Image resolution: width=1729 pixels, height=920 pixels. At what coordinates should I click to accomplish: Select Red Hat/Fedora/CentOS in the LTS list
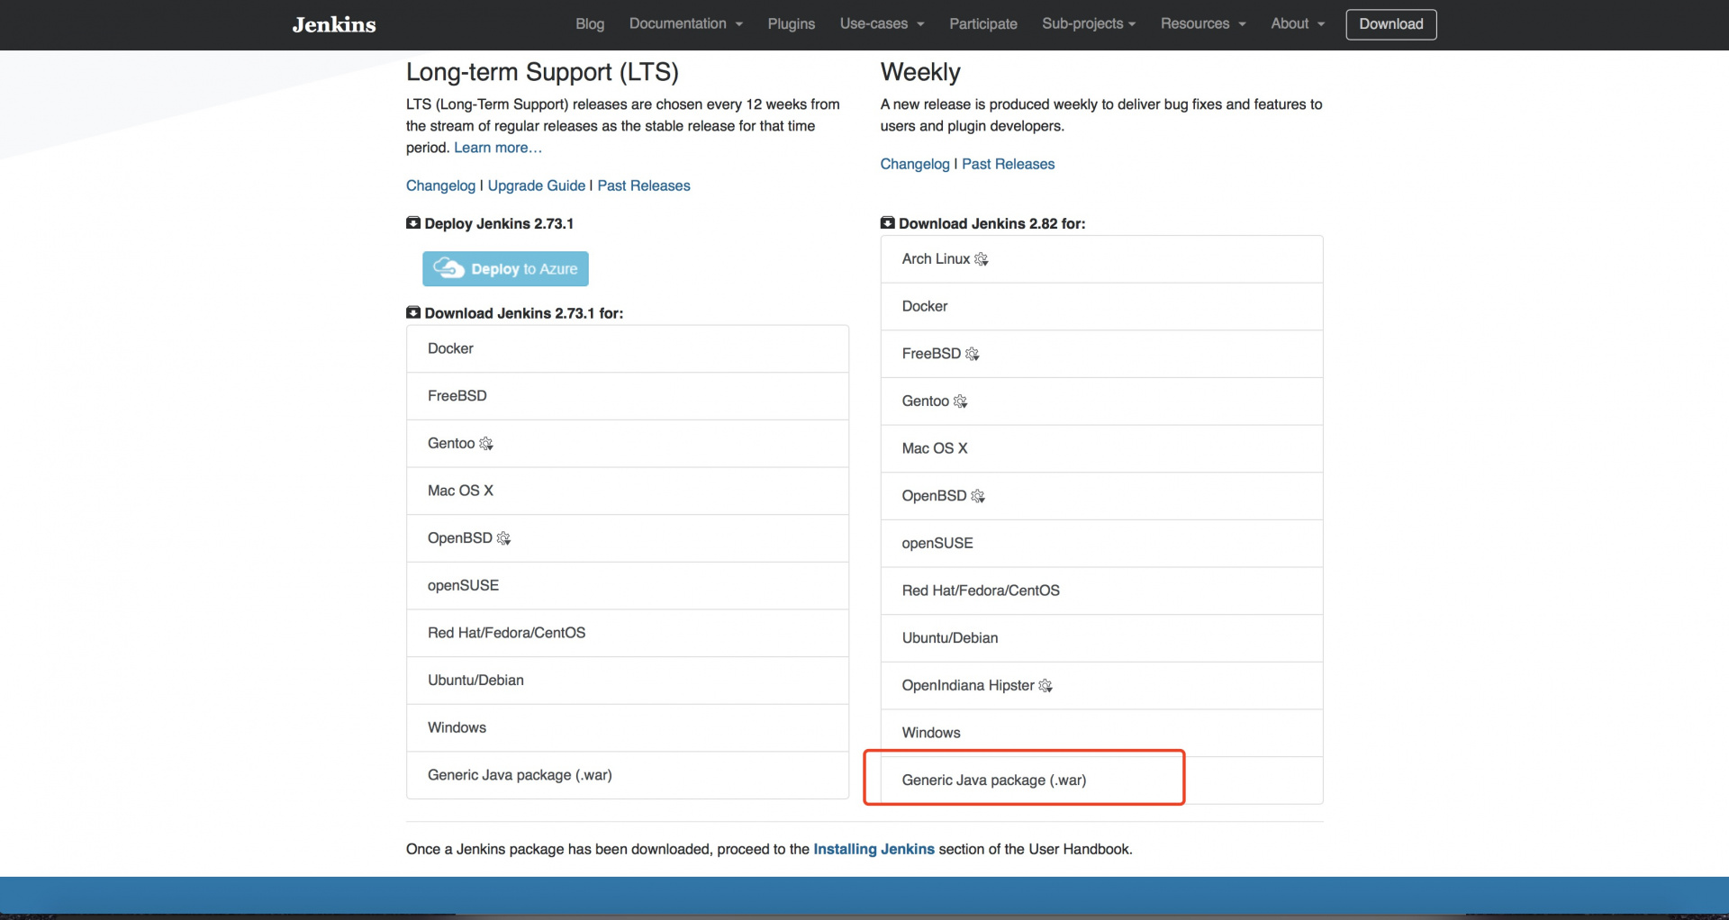628,633
